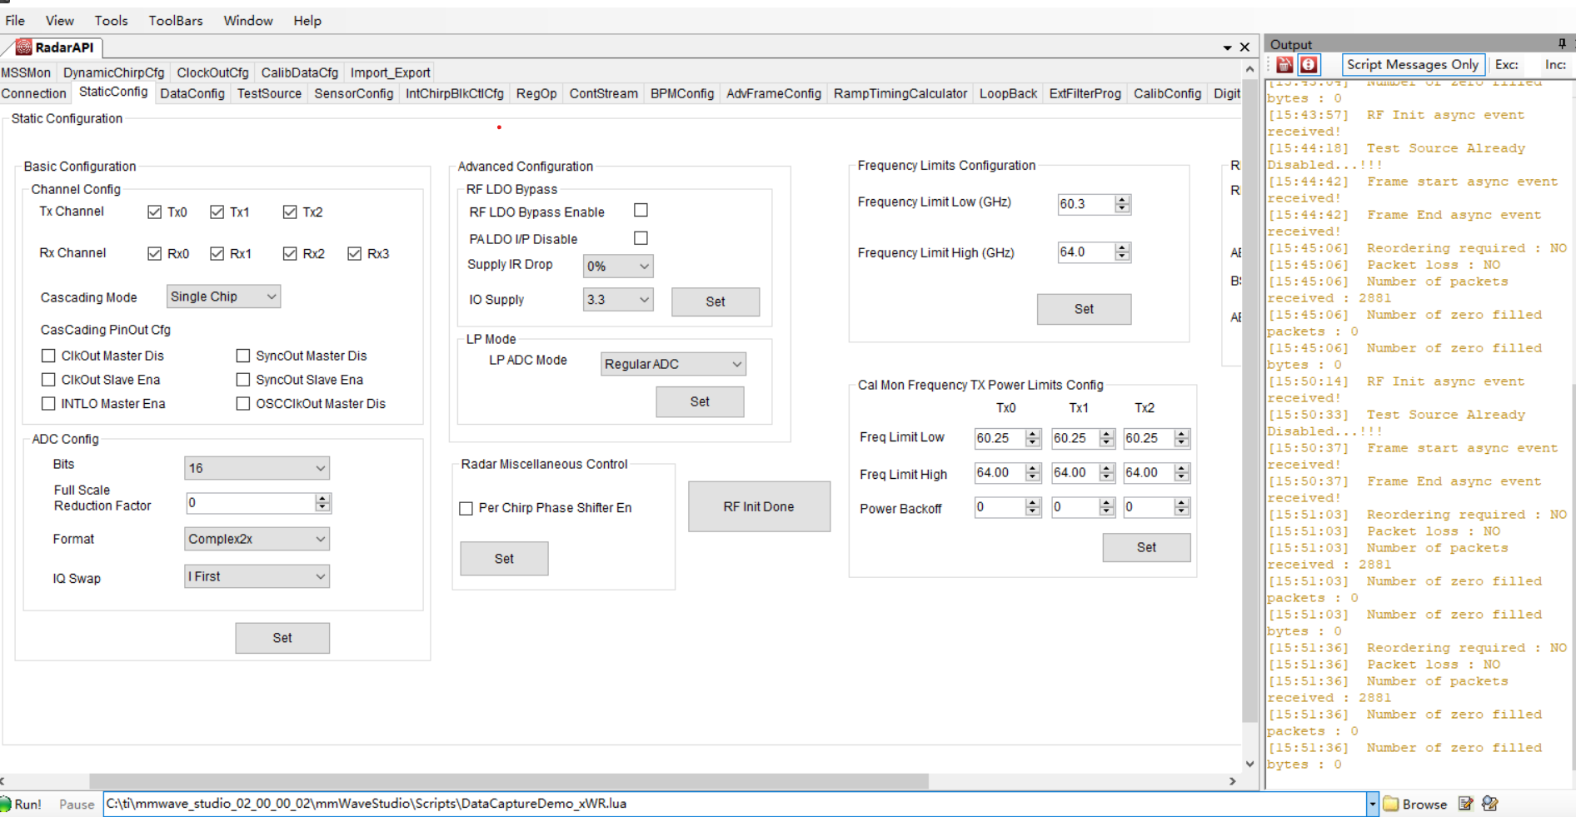Decrease Frequency Limit High spinner
The width and height of the screenshot is (1576, 817).
(1123, 257)
